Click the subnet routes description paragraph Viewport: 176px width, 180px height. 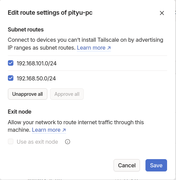pyautogui.click(x=85, y=44)
